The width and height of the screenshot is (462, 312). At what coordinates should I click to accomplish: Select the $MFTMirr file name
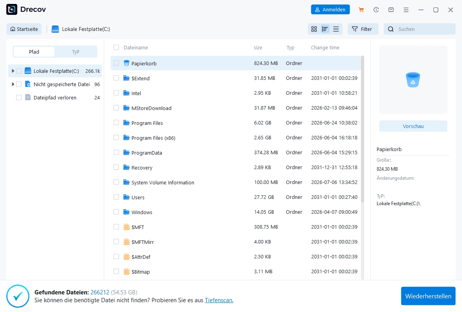click(x=143, y=242)
